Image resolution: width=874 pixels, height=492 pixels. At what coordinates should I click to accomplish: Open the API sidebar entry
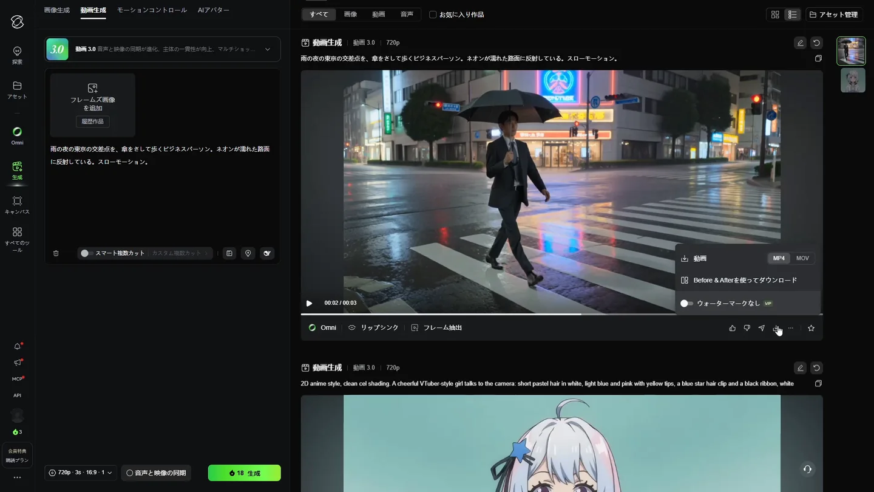[x=17, y=395]
